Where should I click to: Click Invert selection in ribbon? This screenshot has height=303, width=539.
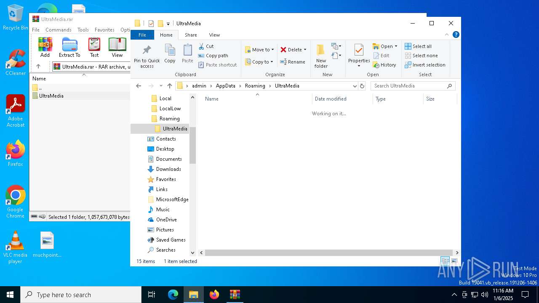pos(425,65)
